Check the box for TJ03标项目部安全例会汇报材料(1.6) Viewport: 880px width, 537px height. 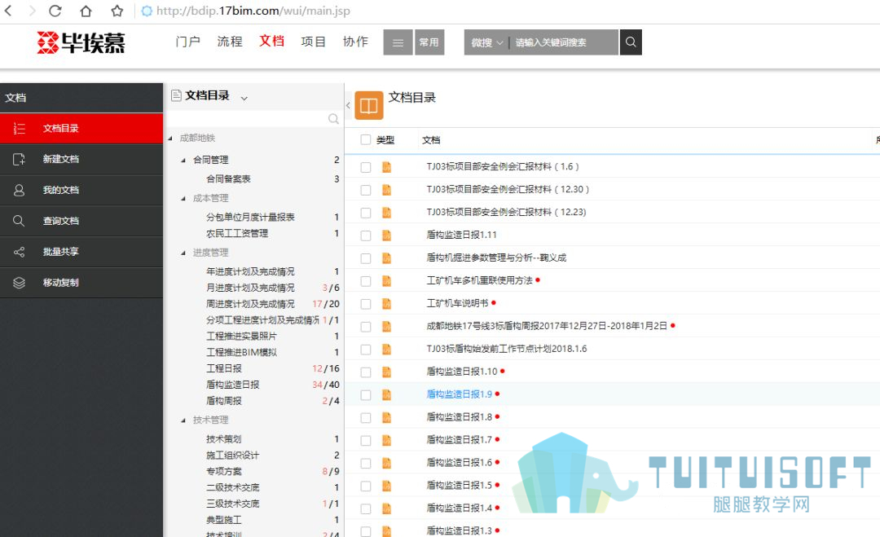click(366, 167)
